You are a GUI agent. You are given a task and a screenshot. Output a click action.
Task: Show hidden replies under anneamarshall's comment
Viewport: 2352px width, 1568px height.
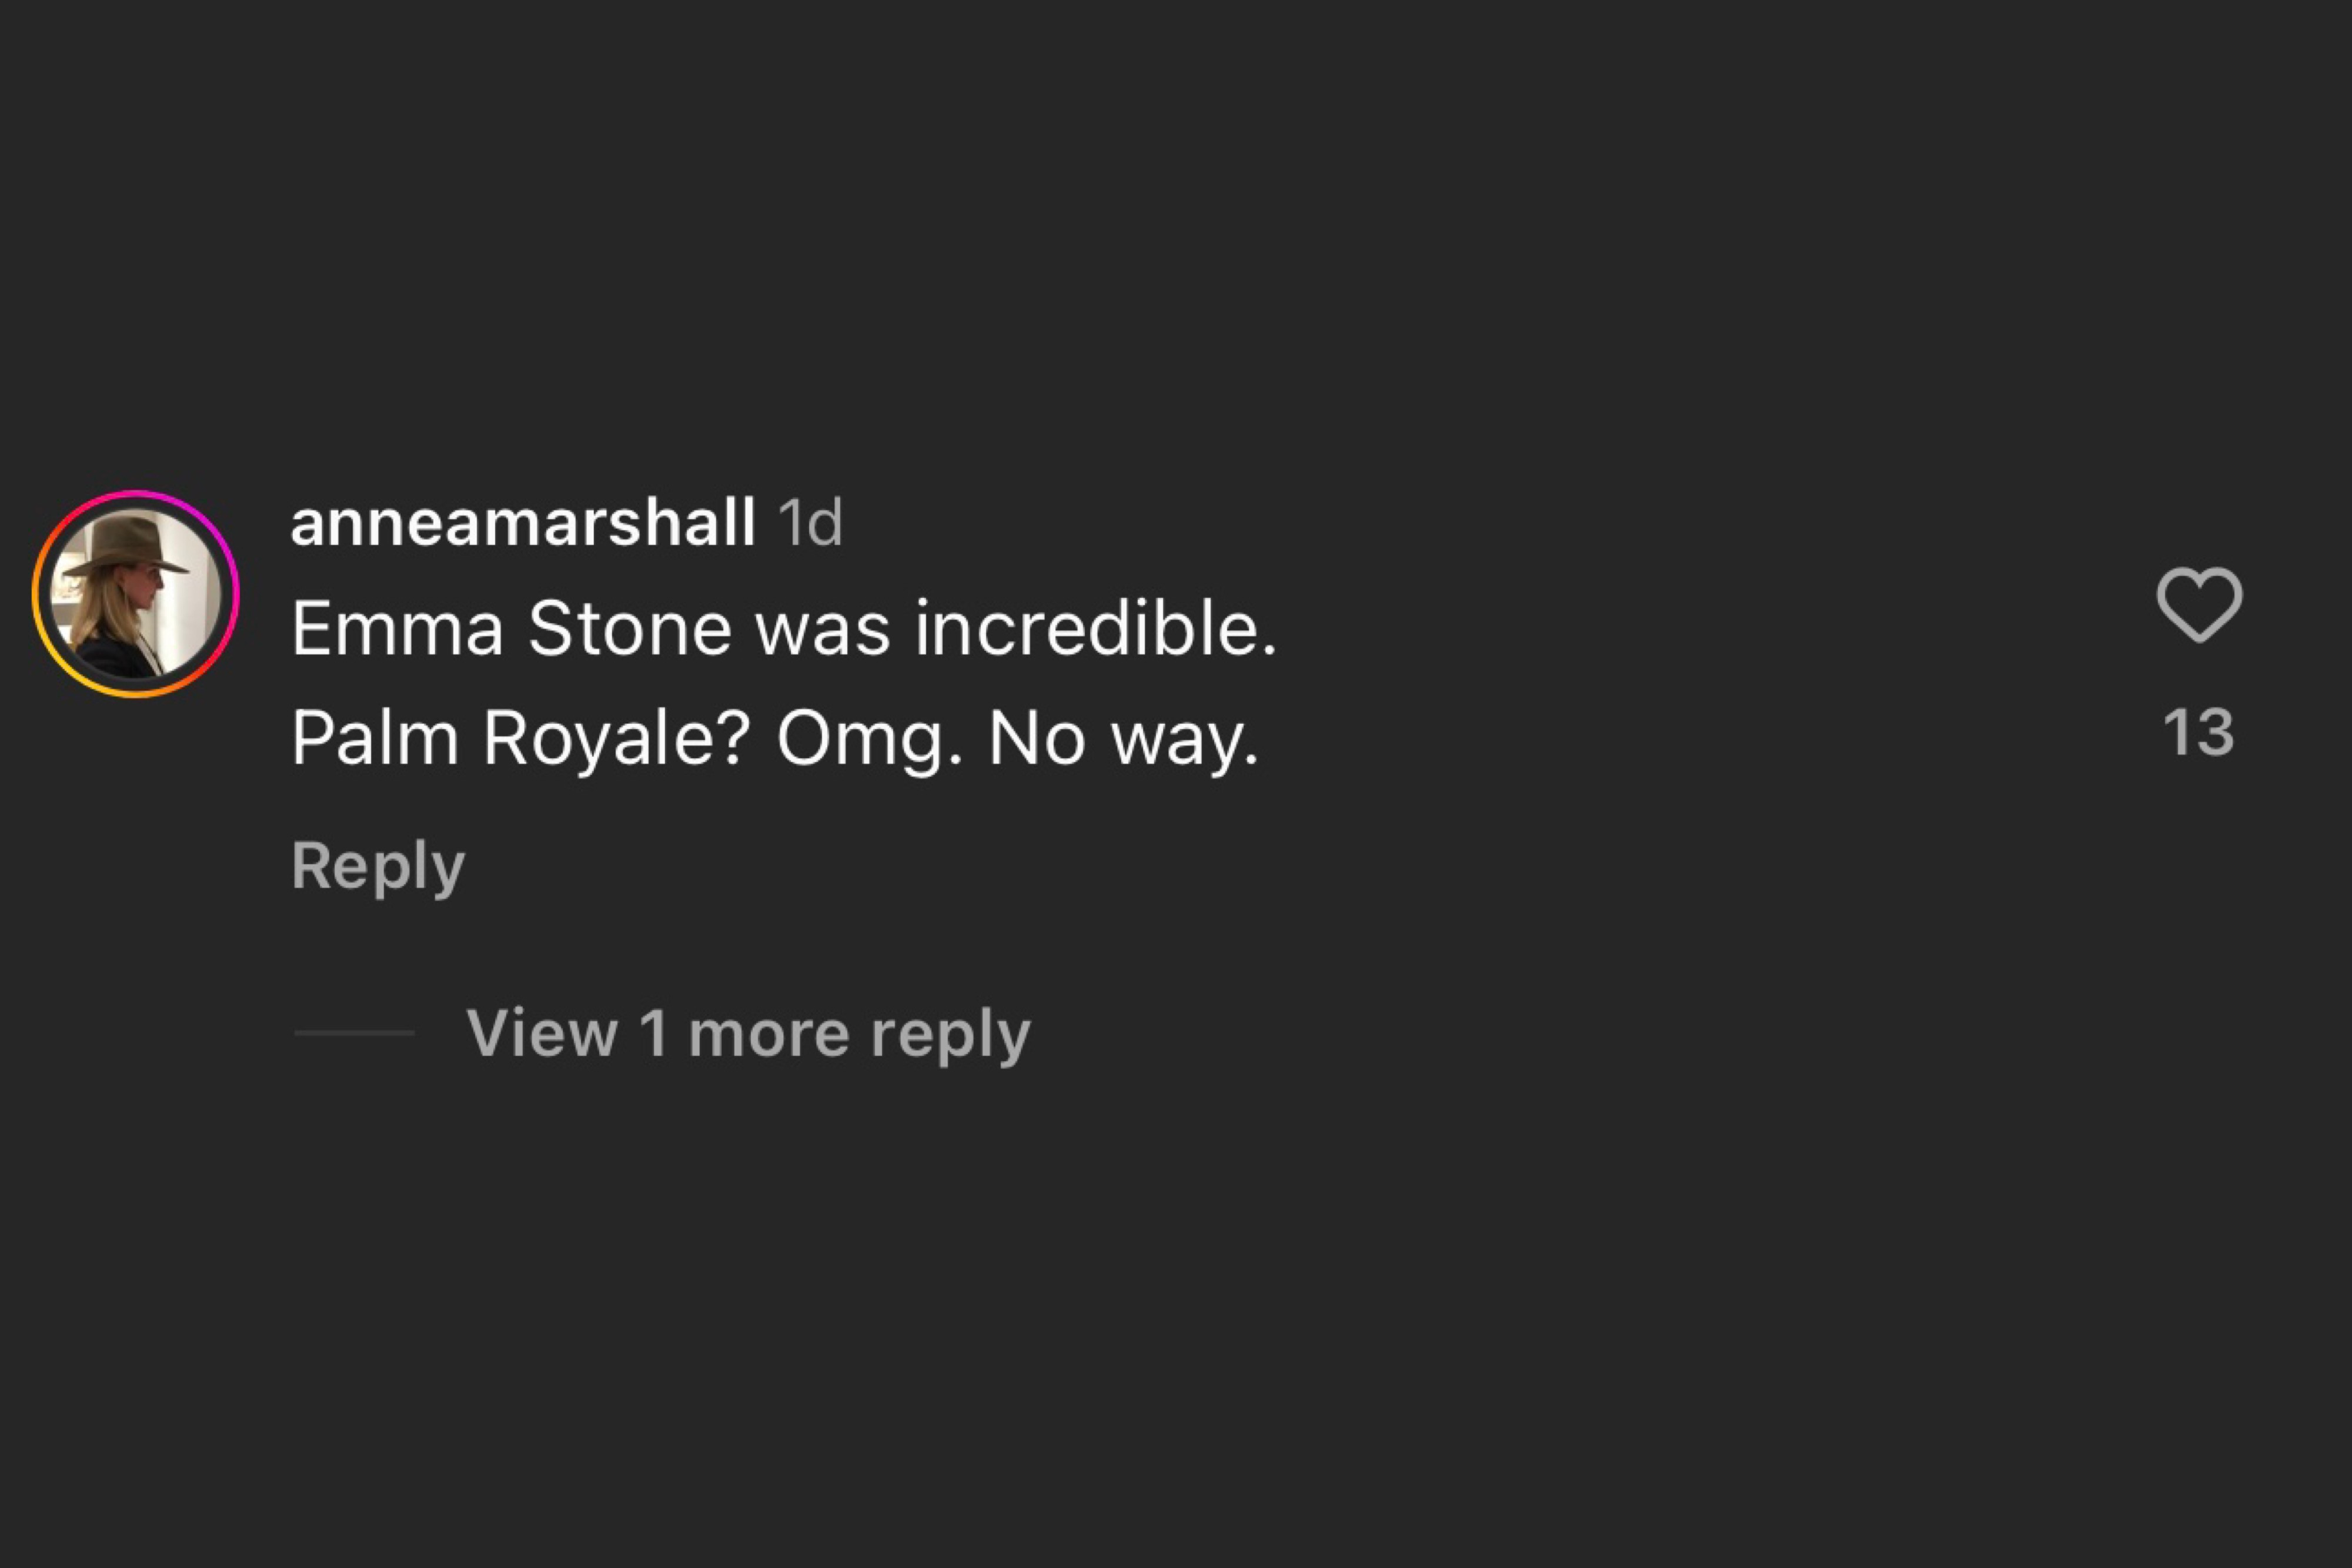click(x=748, y=1032)
